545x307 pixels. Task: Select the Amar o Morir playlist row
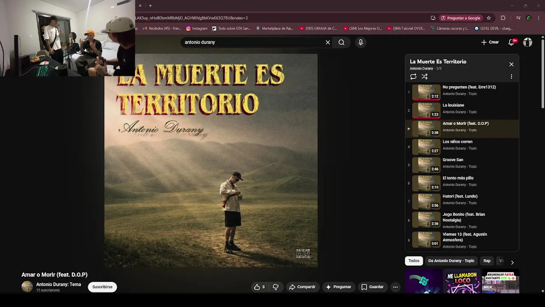(462, 128)
